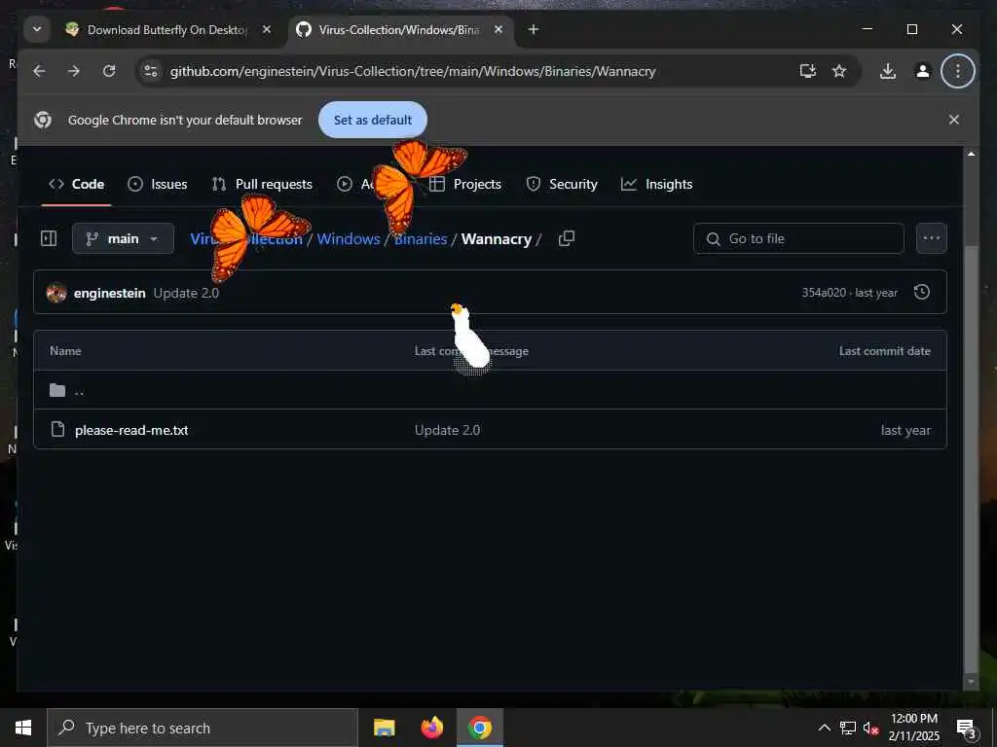This screenshot has width=997, height=747.
Task: Open Chrome three-dot menu
Action: click(x=958, y=71)
